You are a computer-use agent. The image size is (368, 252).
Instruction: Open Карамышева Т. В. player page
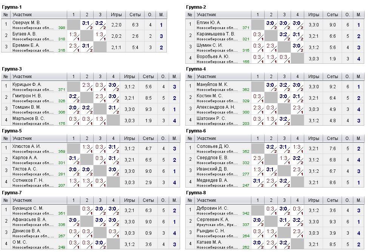click(216, 34)
